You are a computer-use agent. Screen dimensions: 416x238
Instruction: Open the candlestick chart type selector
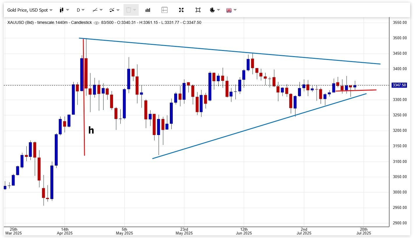coord(64,10)
